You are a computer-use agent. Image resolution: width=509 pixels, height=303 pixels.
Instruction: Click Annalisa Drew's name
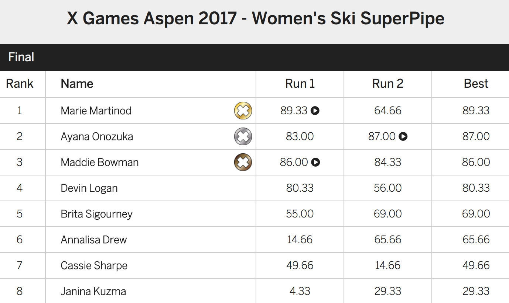click(x=94, y=240)
